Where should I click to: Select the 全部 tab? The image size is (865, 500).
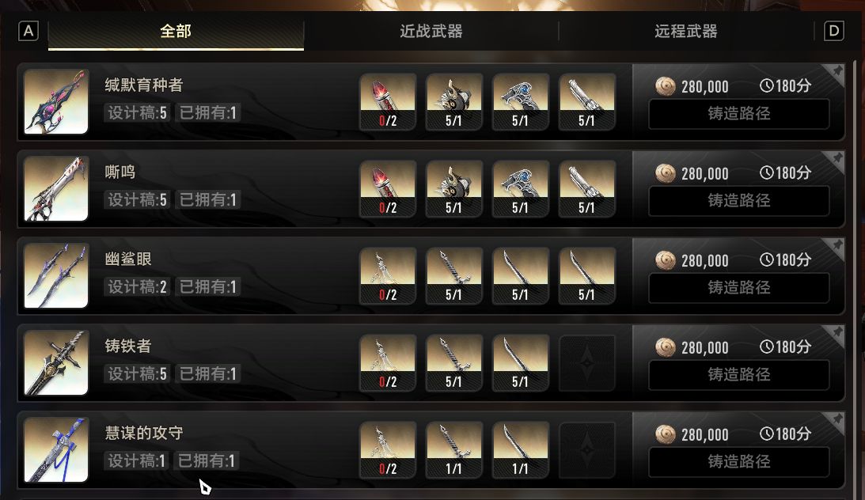176,32
